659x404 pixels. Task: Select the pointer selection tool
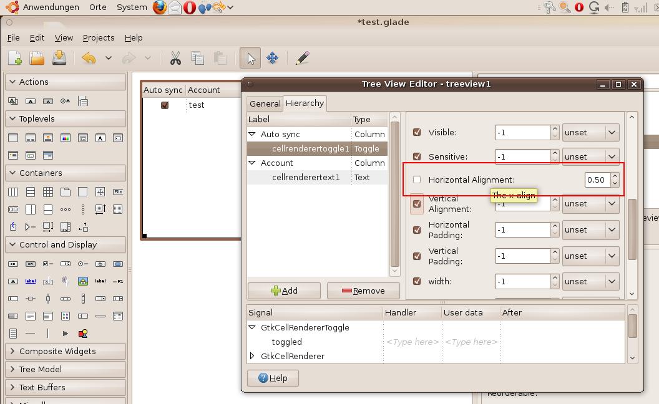[251, 59]
